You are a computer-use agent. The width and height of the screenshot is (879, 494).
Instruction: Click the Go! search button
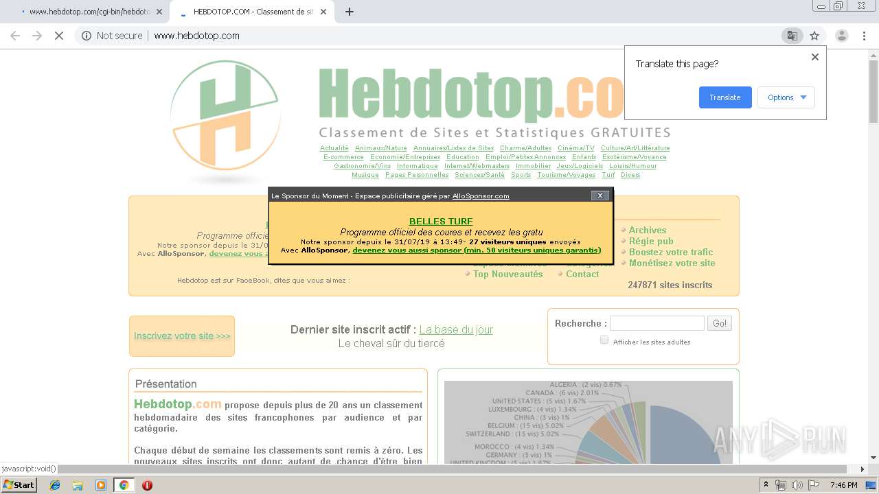point(720,323)
